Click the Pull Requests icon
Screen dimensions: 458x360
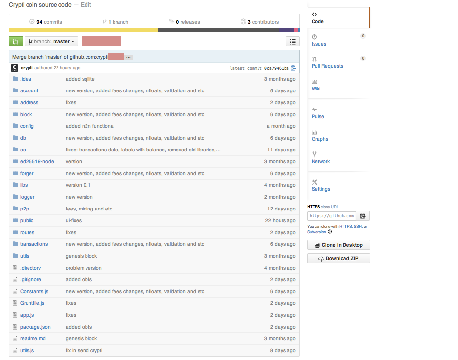tap(315, 59)
